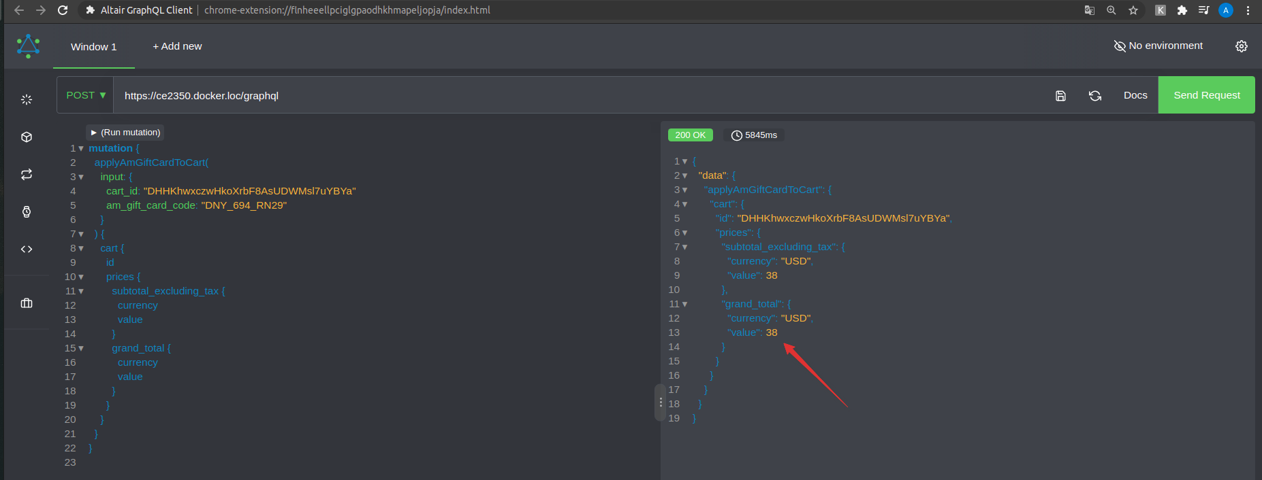This screenshot has height=480, width=1262.
Task: Click the save icon in URL bar
Action: [1060, 96]
